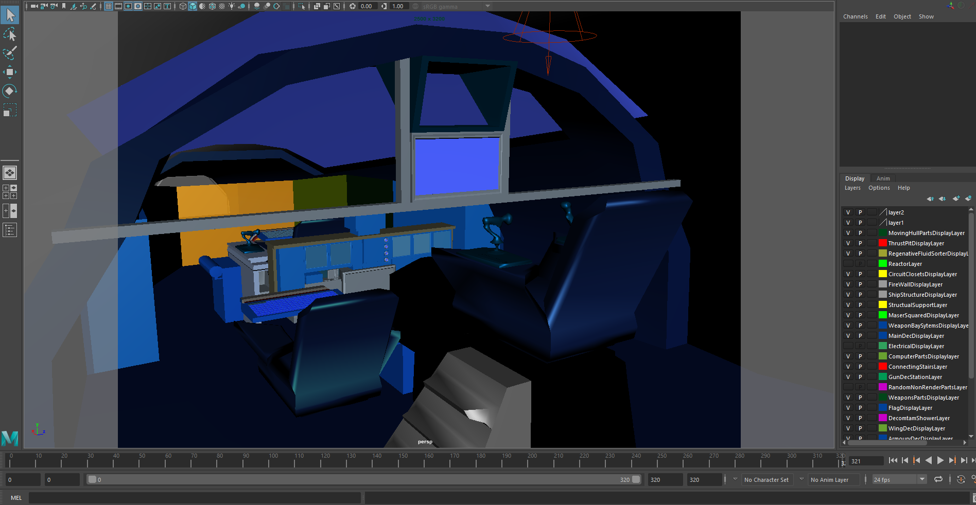Toggle playback P box for MainDecDisplayLayer
This screenshot has width=976, height=505.
coord(860,336)
